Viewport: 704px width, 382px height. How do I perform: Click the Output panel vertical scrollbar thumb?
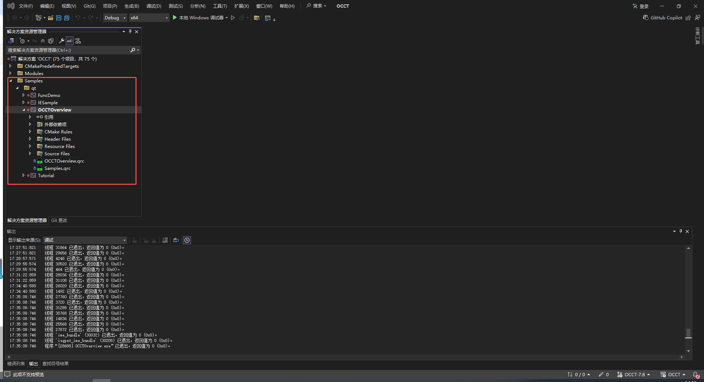click(x=688, y=333)
